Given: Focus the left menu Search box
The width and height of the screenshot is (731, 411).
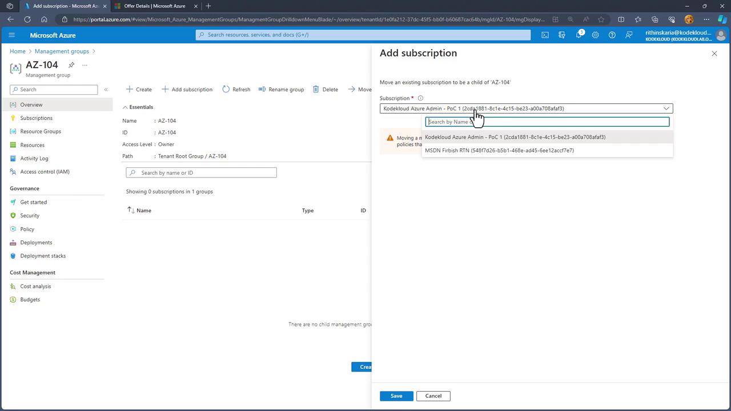Looking at the screenshot, I should coord(54,90).
